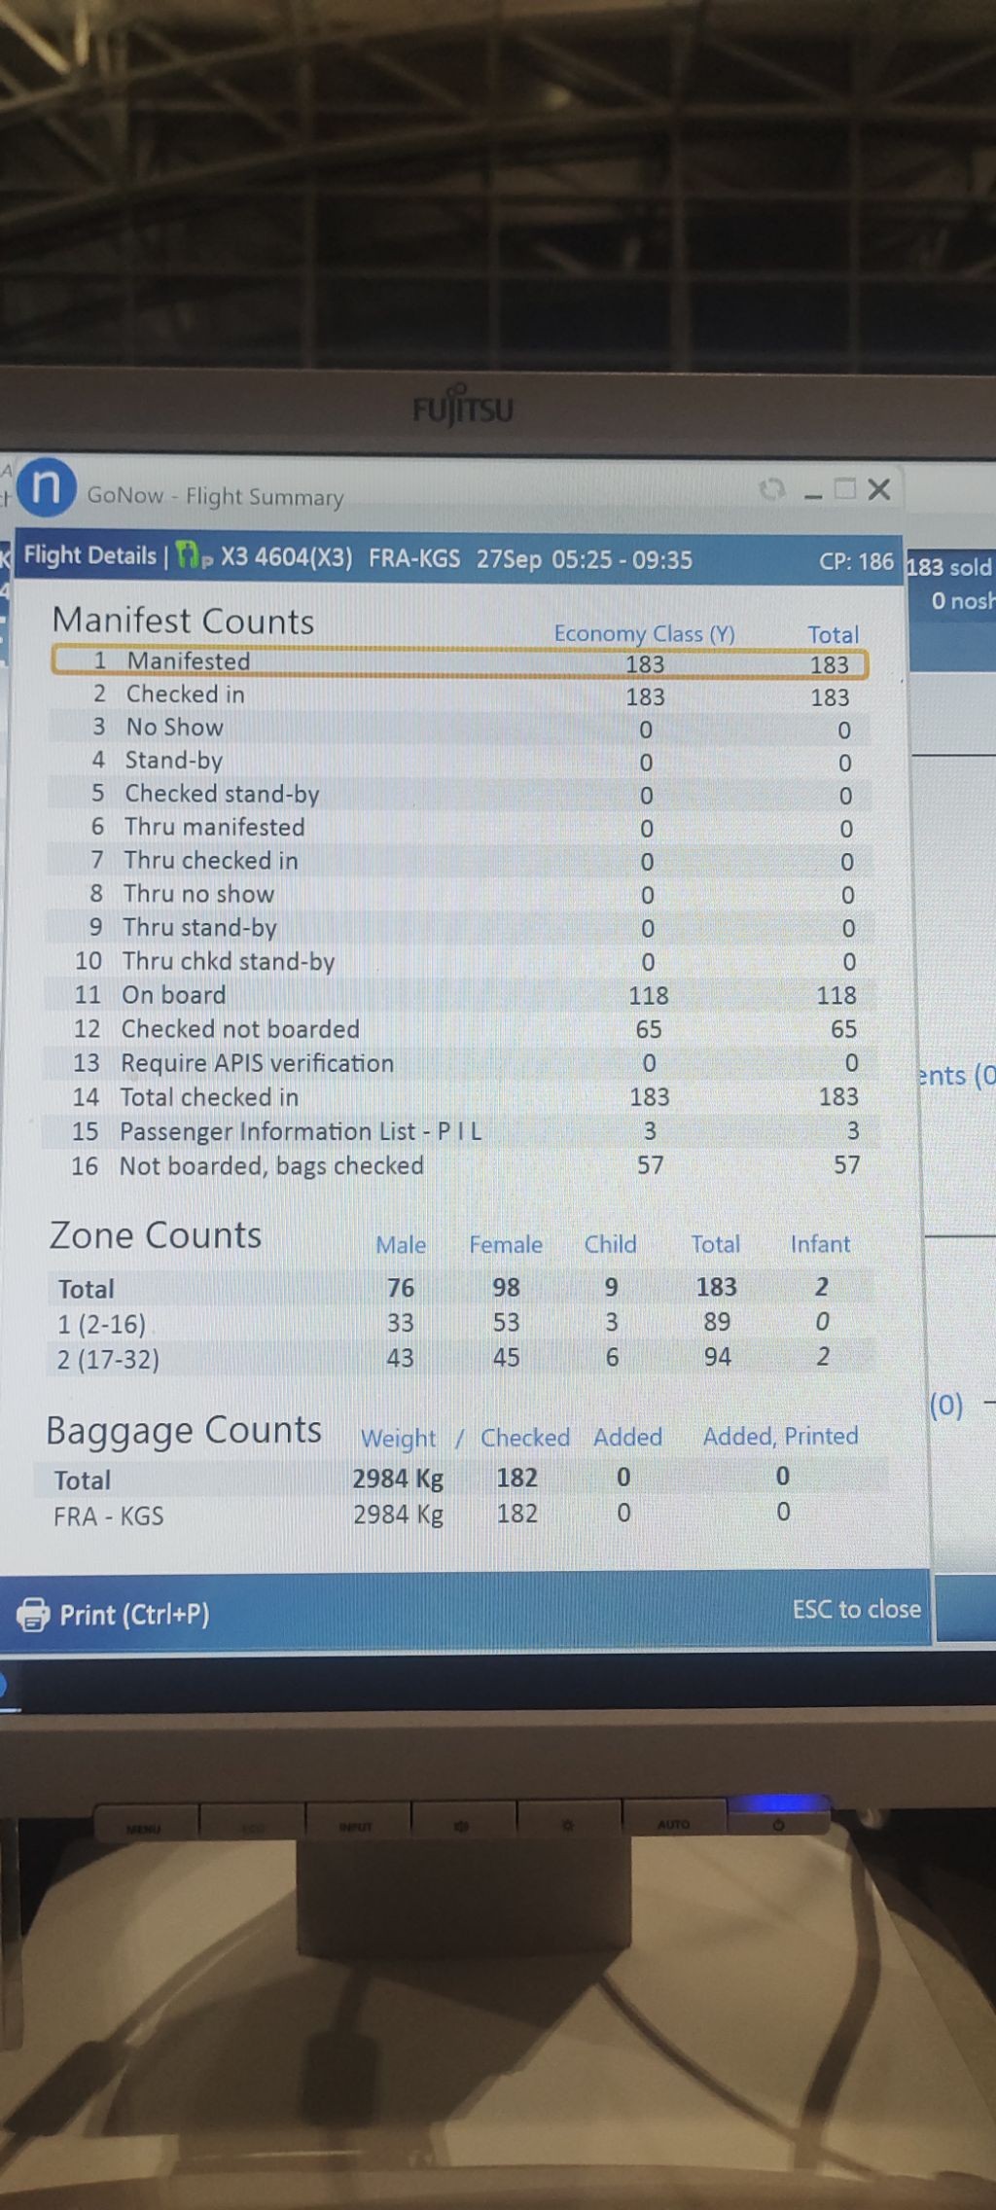Close the Flight Summary window
Image resolution: width=996 pixels, height=2210 pixels.
[879, 489]
